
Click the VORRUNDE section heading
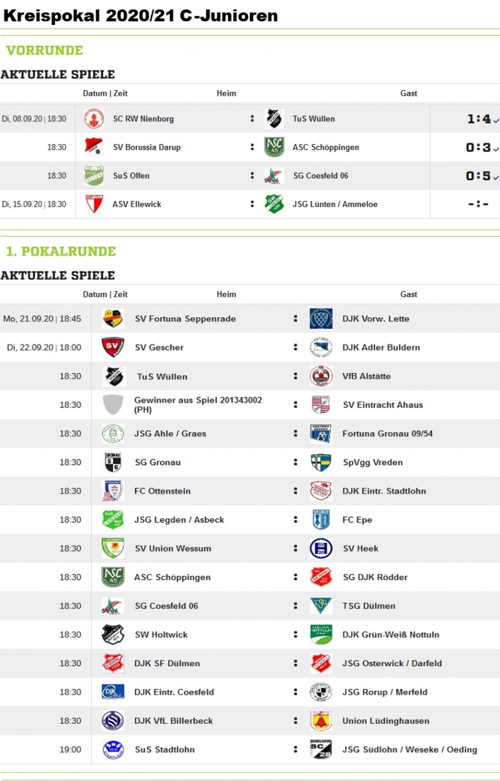pyautogui.click(x=45, y=51)
